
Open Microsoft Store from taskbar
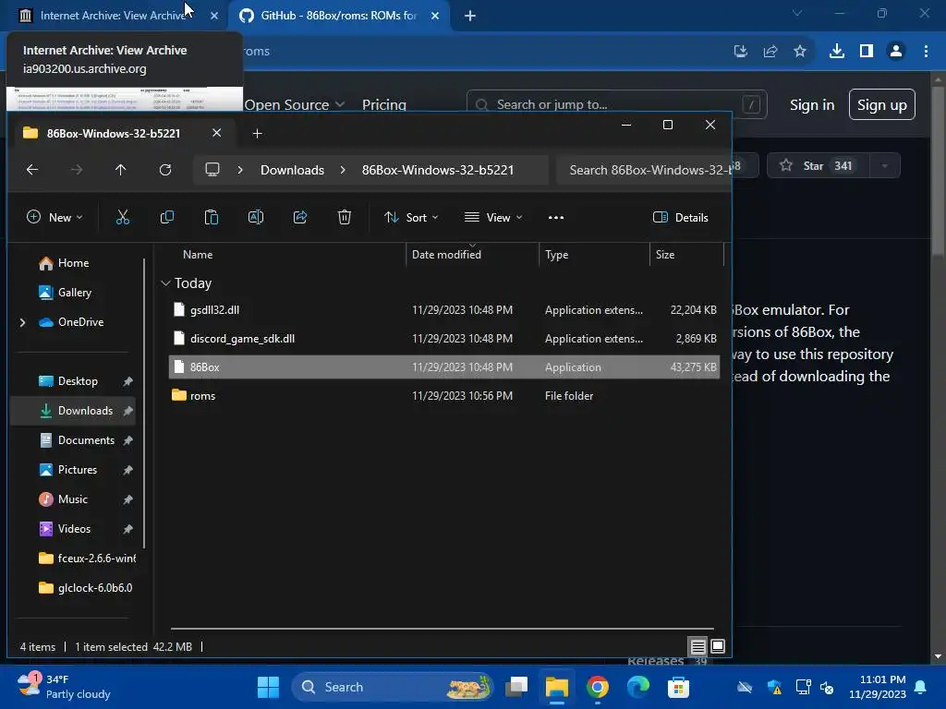pos(679,687)
